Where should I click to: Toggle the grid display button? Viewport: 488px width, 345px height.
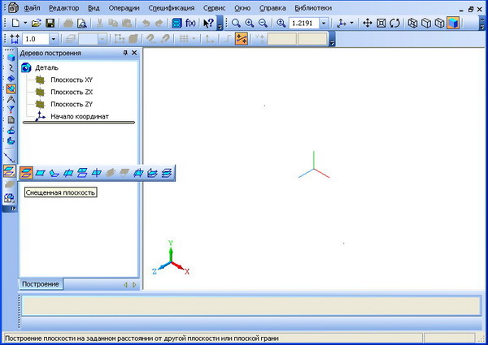point(185,39)
